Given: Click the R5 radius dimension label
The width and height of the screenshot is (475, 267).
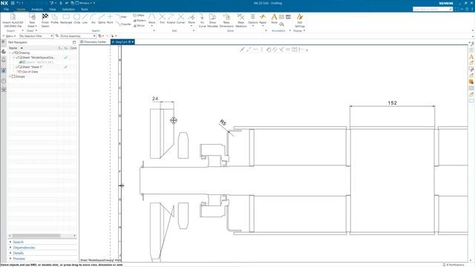Looking at the screenshot, I should point(223,122).
